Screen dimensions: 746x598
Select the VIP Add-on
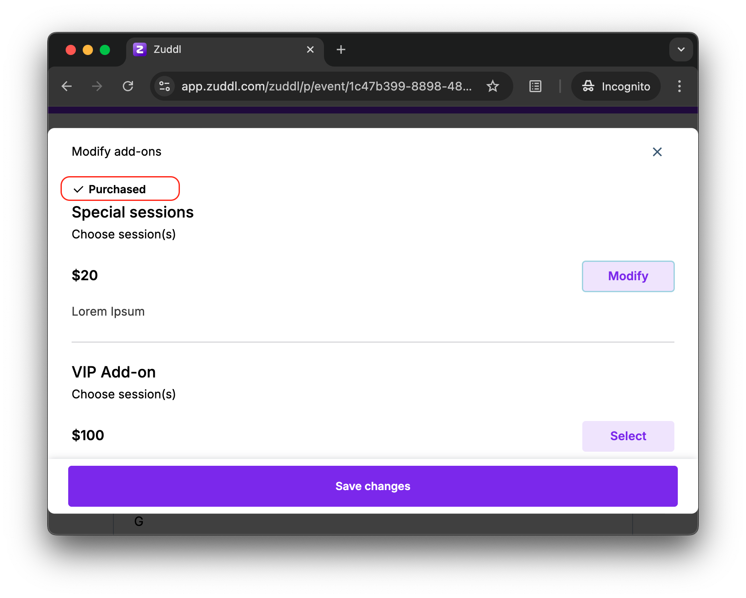coord(628,436)
